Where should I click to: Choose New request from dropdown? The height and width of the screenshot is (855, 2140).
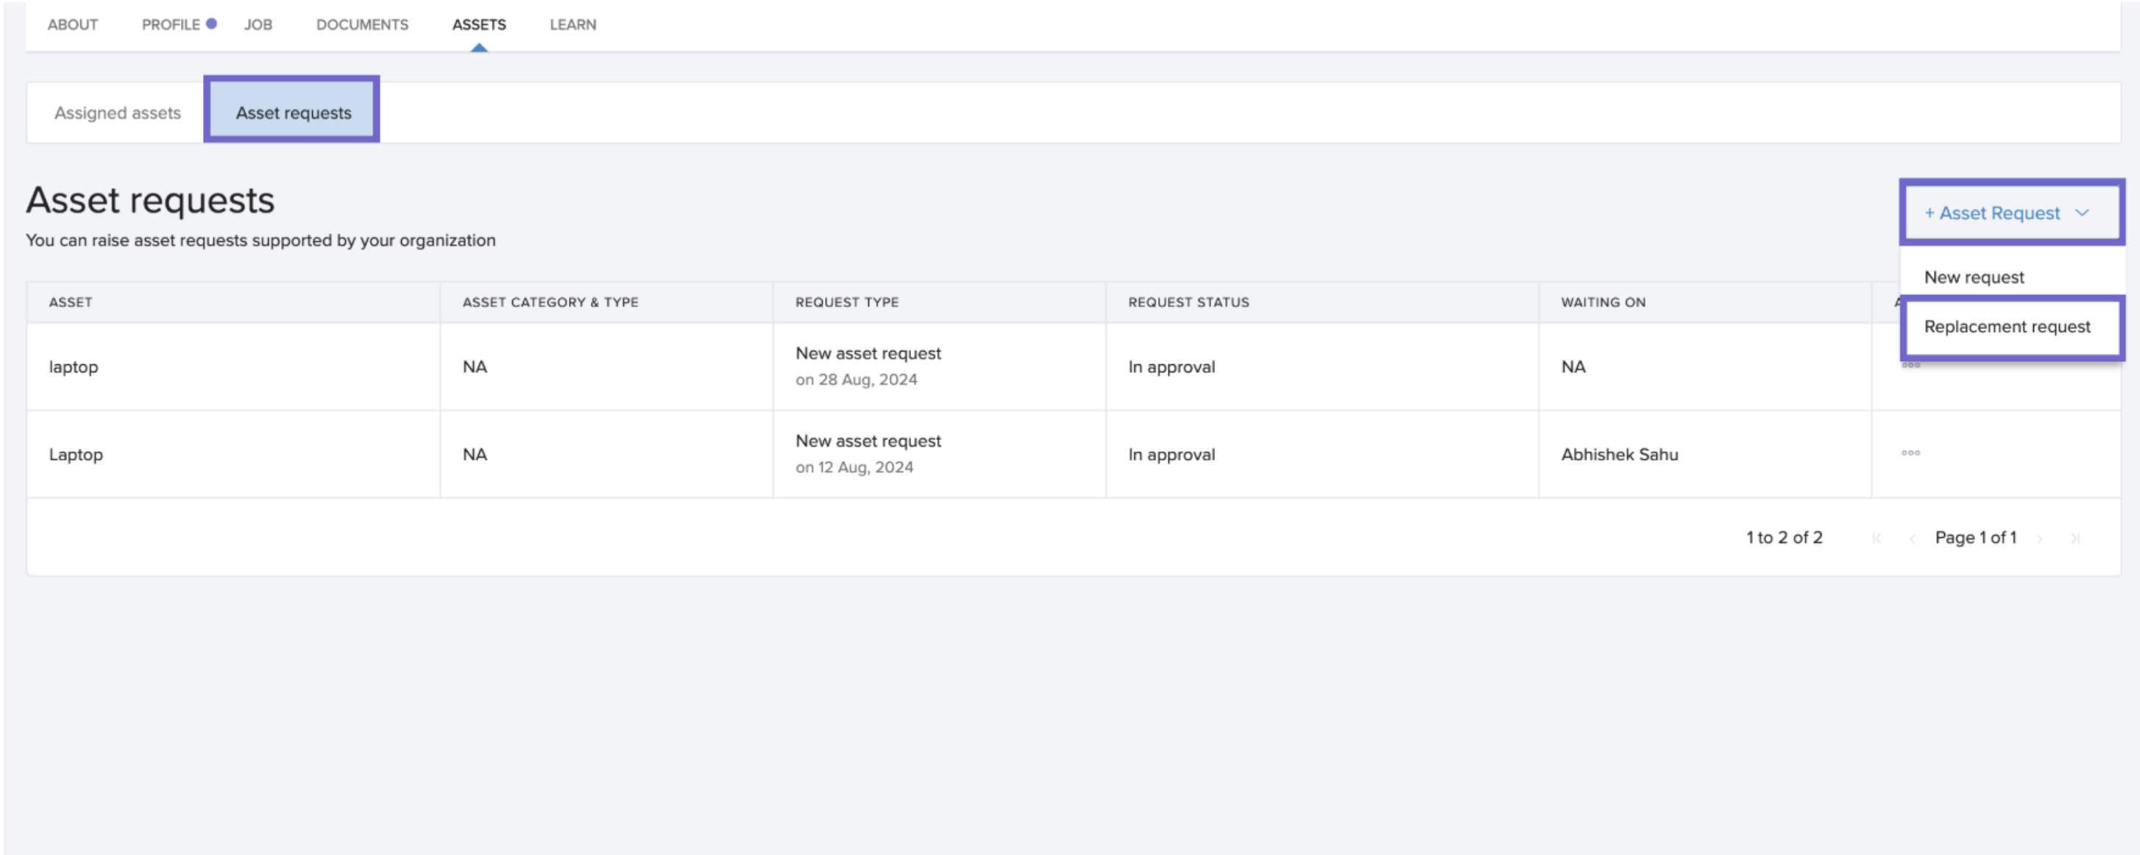(x=1973, y=277)
